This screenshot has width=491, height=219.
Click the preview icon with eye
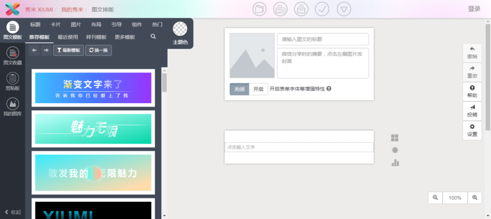pyautogui.click(x=280, y=9)
